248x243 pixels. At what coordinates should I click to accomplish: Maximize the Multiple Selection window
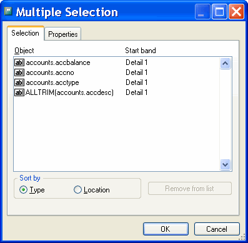click(219, 12)
